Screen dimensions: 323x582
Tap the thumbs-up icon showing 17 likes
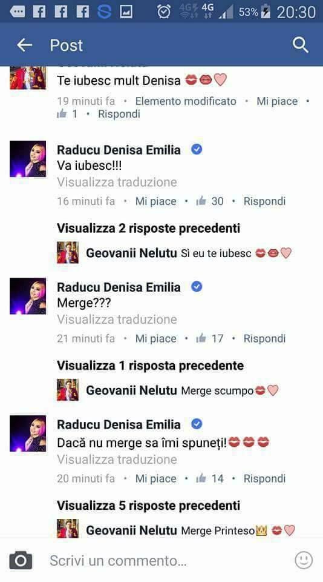coord(201,338)
